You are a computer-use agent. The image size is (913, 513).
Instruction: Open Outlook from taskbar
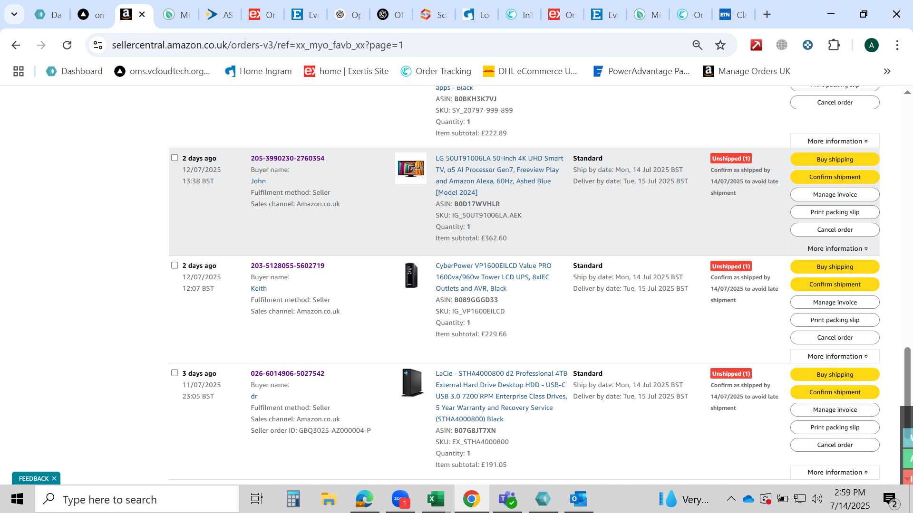tap(579, 499)
